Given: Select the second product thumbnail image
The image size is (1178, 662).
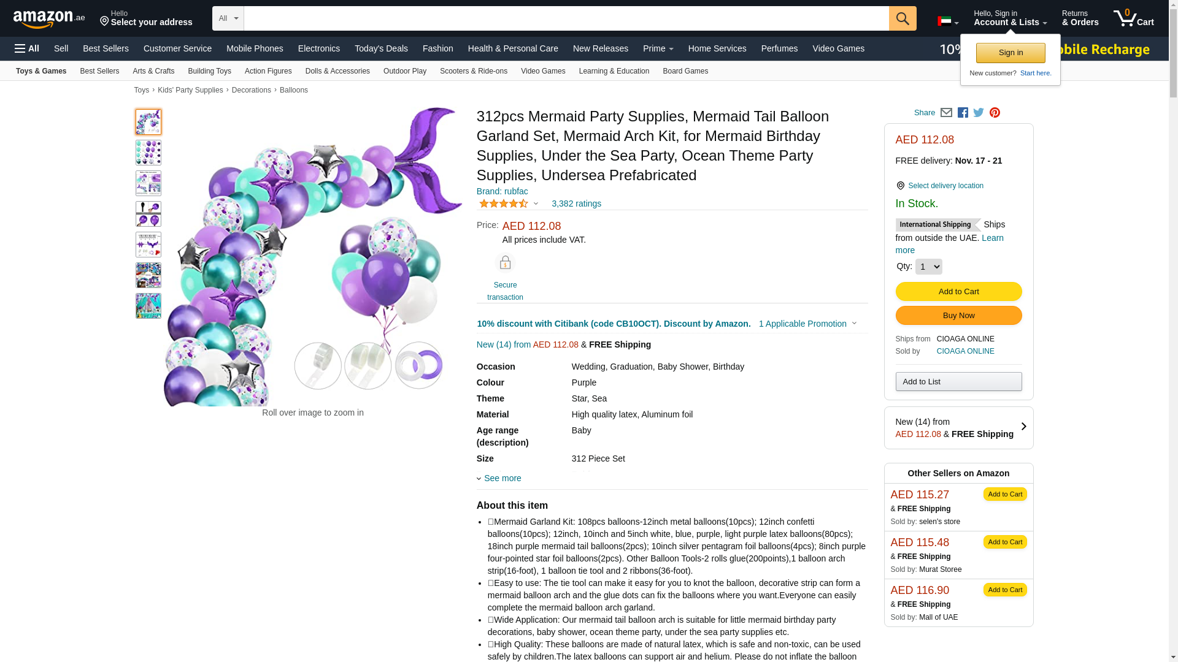Looking at the screenshot, I should tap(148, 153).
